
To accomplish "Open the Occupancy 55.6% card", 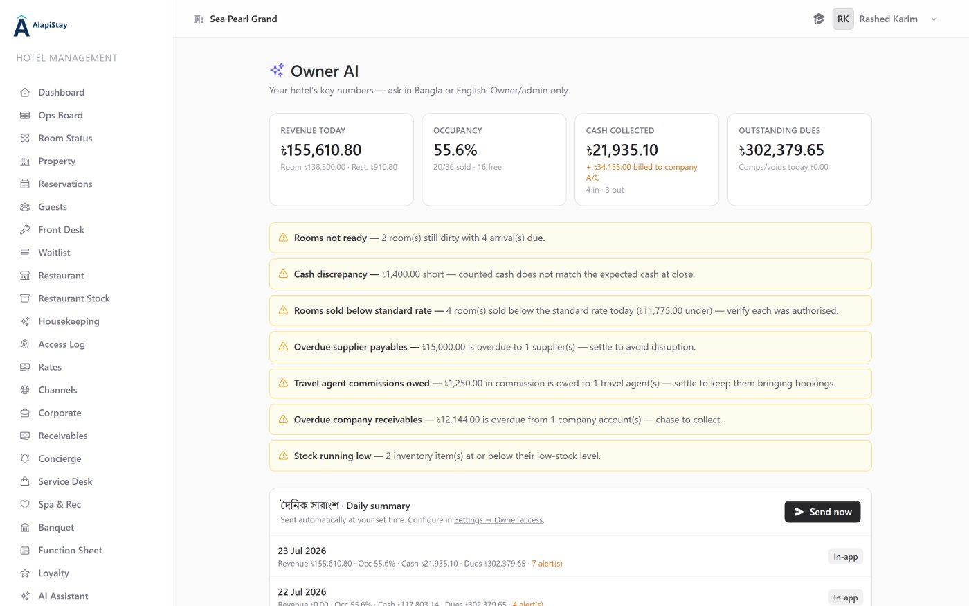I will point(494,159).
